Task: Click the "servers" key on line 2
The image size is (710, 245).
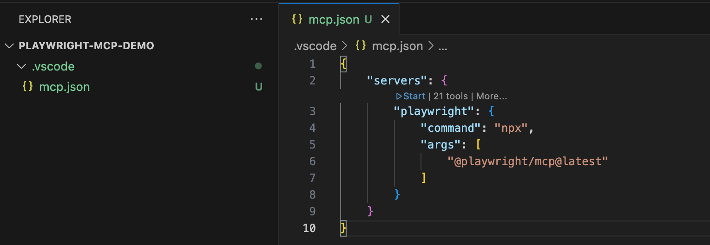Action: coord(397,80)
